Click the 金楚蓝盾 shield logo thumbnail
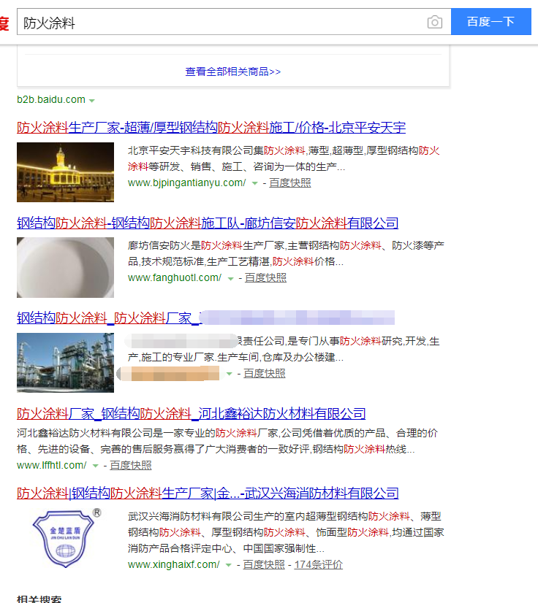Viewport: 538px width, 603px height. 67,538
